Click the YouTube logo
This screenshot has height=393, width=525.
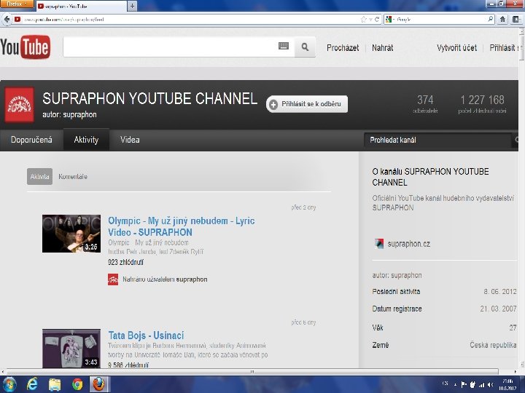point(26,47)
